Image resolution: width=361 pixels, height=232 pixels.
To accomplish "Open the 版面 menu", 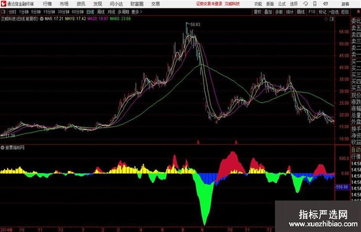I will [x=270, y=4].
